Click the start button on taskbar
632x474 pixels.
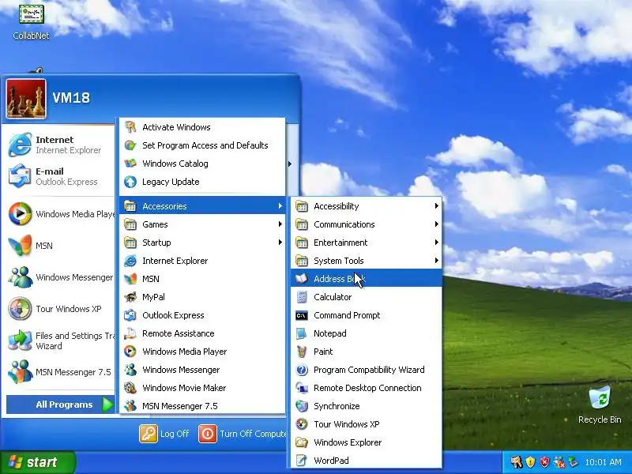click(37, 462)
